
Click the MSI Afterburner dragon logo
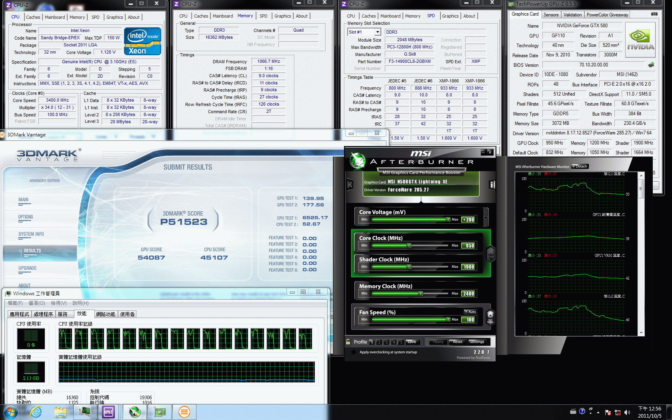[357, 160]
